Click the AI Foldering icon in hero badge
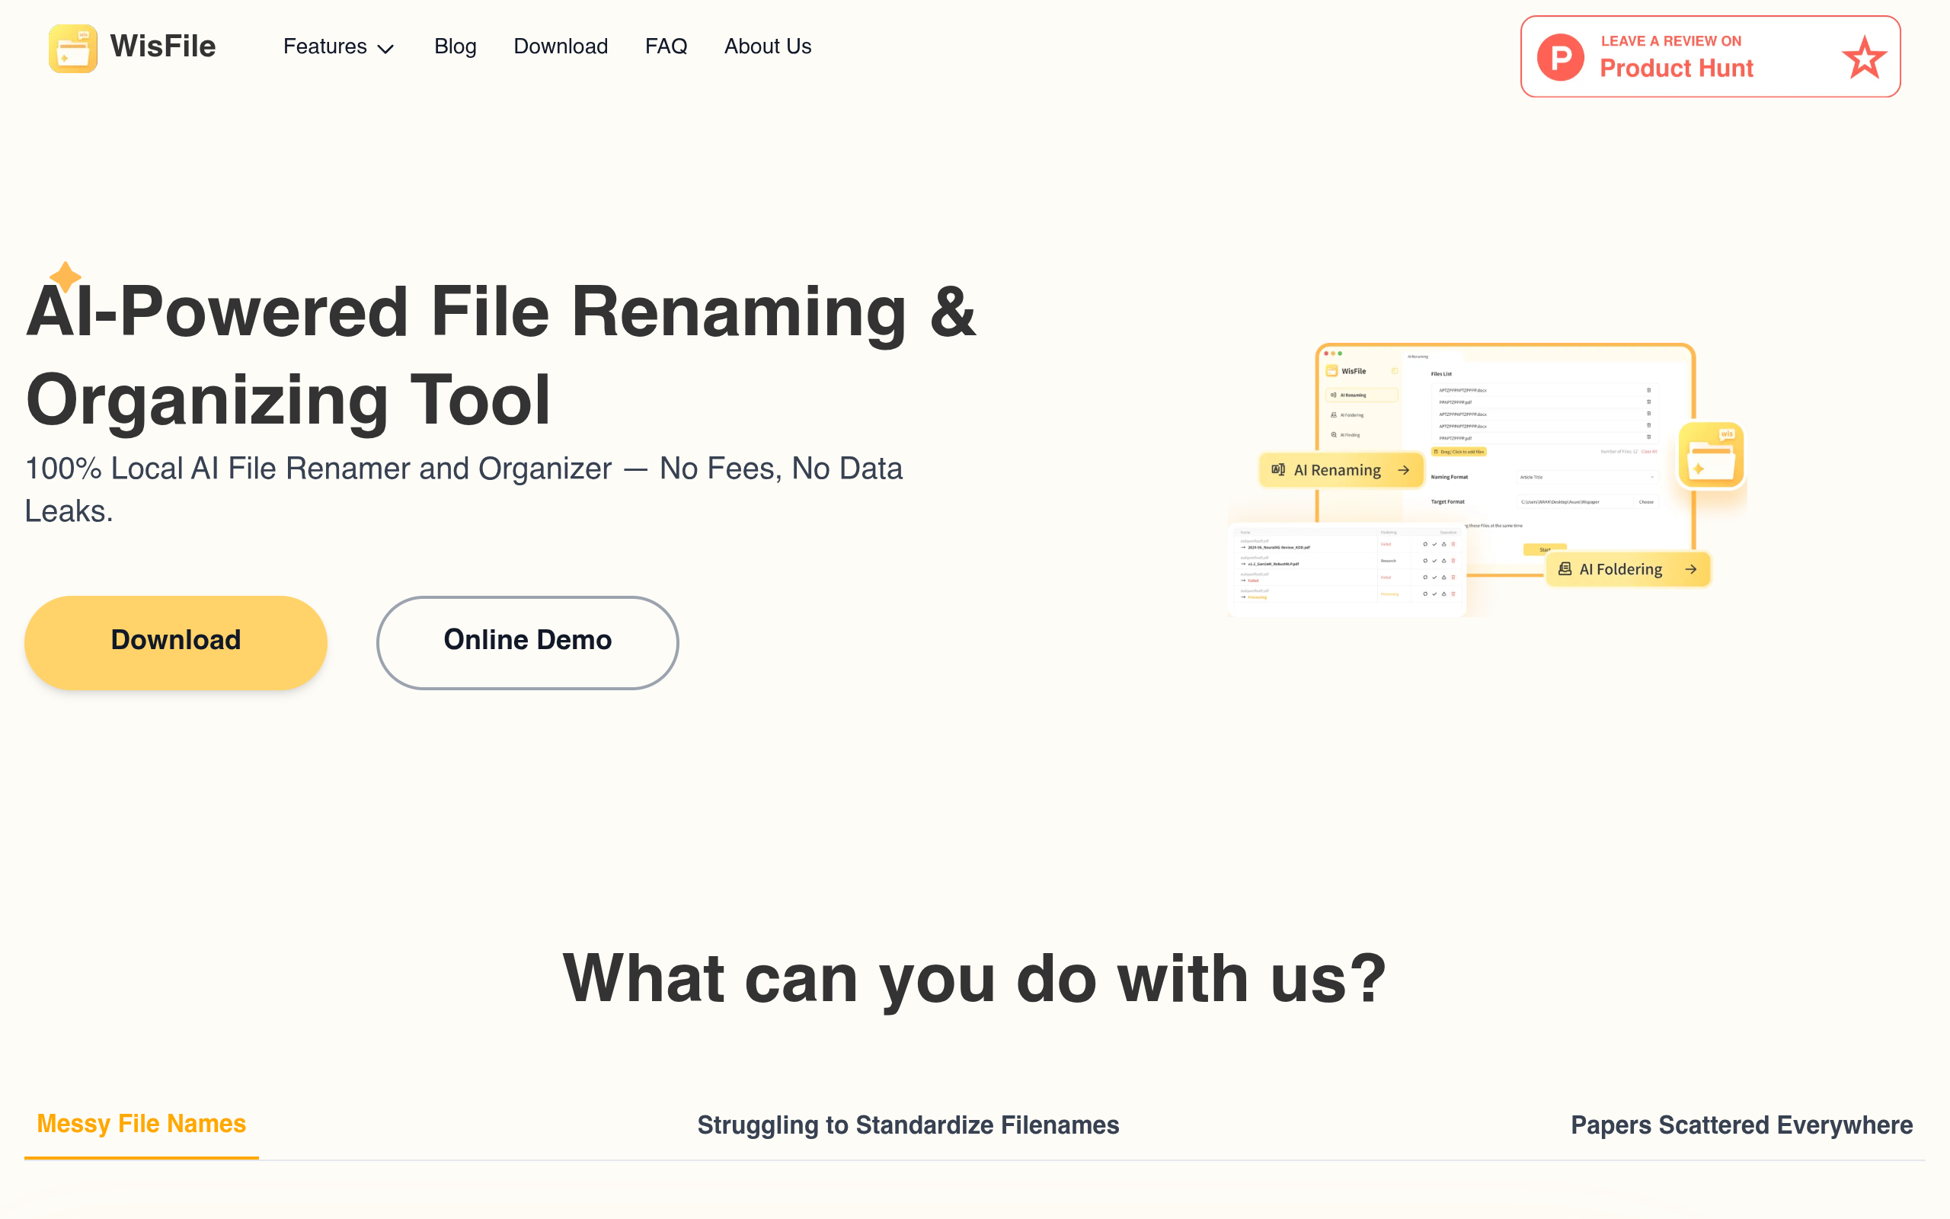Screen dimensions: 1950x1219 [x=1565, y=568]
